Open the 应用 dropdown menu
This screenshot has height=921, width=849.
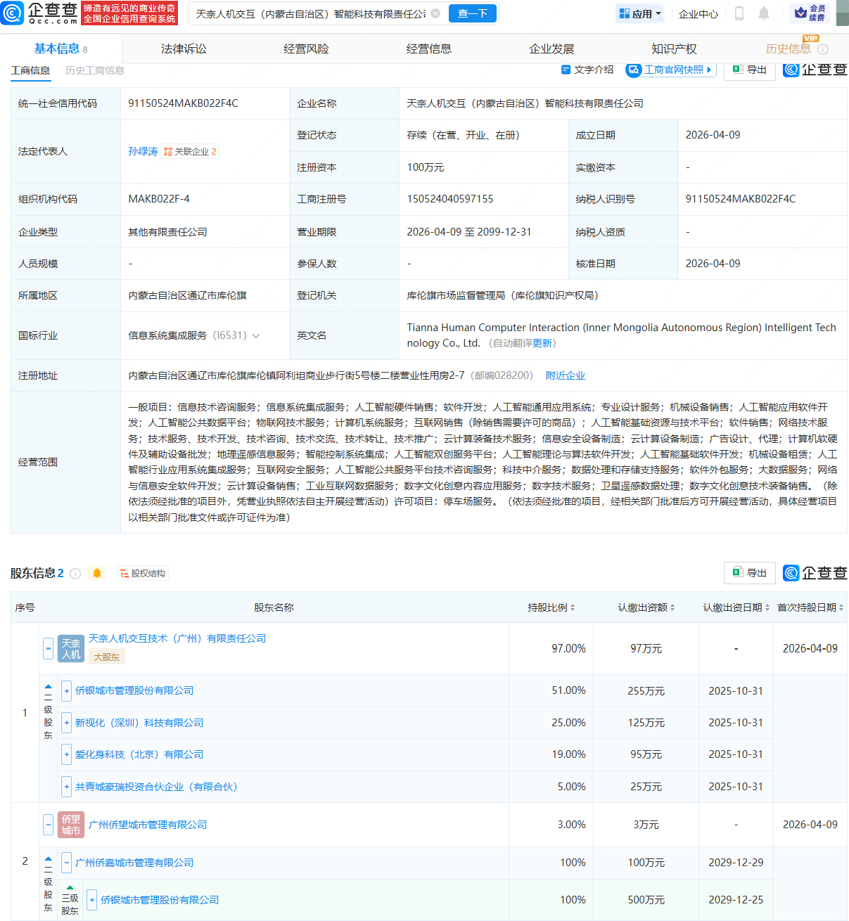pos(640,13)
